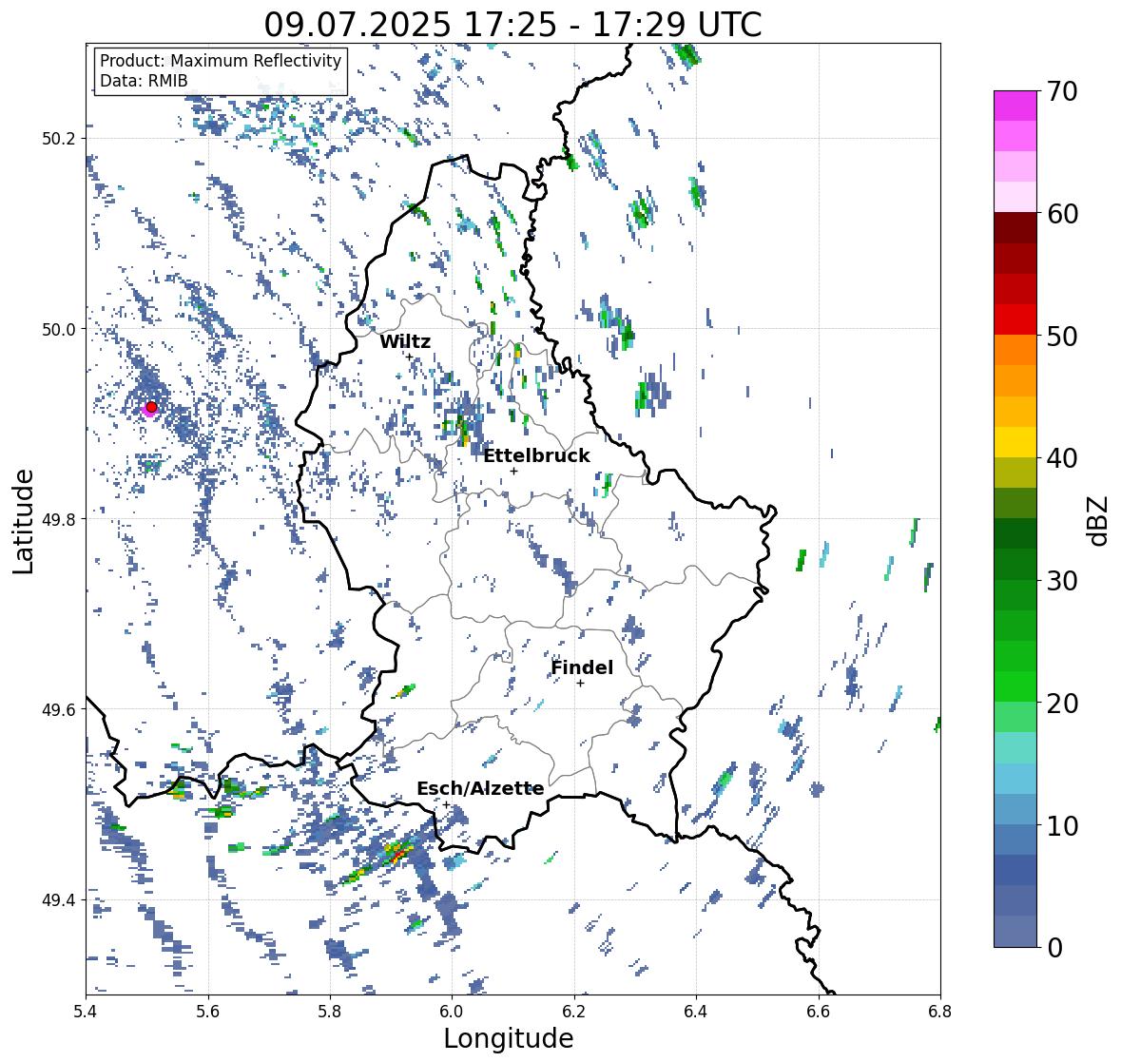Screen dimensions: 1121x1062
Task: Click the colorbar tick label 40
Action: pyautogui.click(x=1062, y=458)
